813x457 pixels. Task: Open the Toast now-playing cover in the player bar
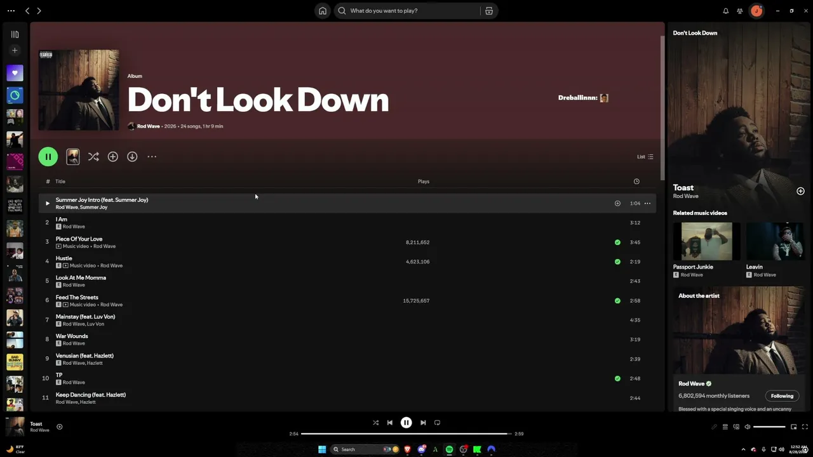click(15, 427)
